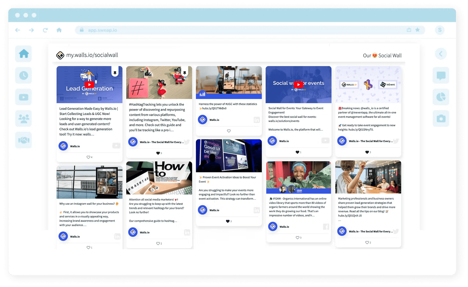Click the app.sweap.io address bar

(x=227, y=30)
